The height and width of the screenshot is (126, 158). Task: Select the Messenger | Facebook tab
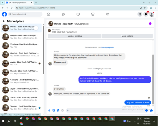click(19, 3)
